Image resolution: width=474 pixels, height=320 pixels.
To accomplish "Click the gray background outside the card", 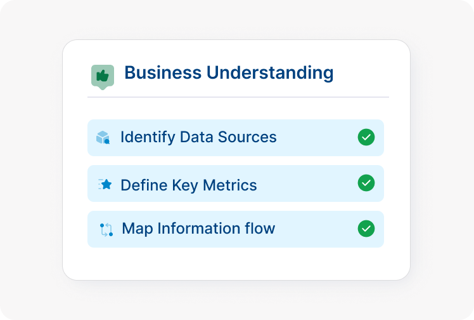I will (x=32, y=159).
